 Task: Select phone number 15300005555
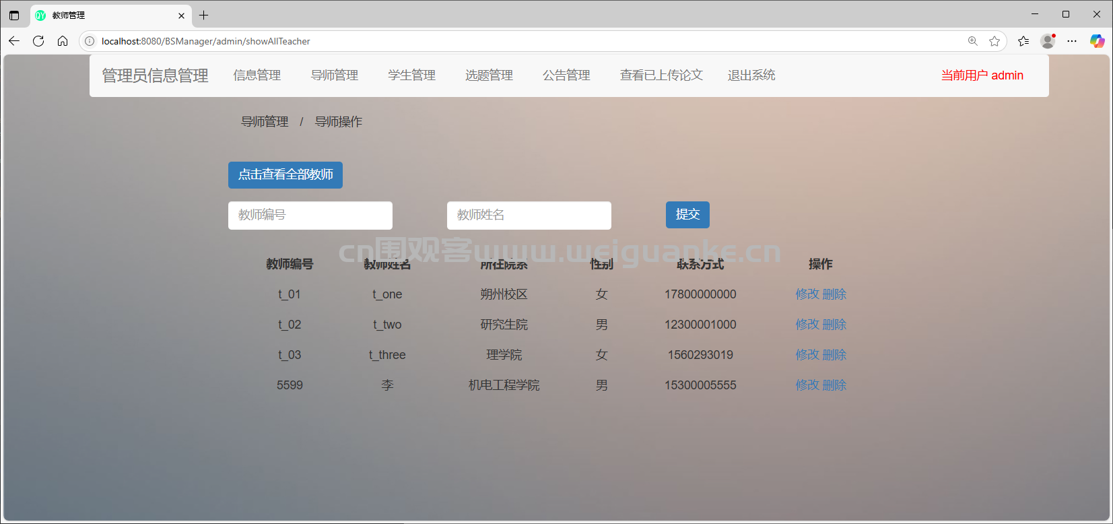click(x=700, y=385)
